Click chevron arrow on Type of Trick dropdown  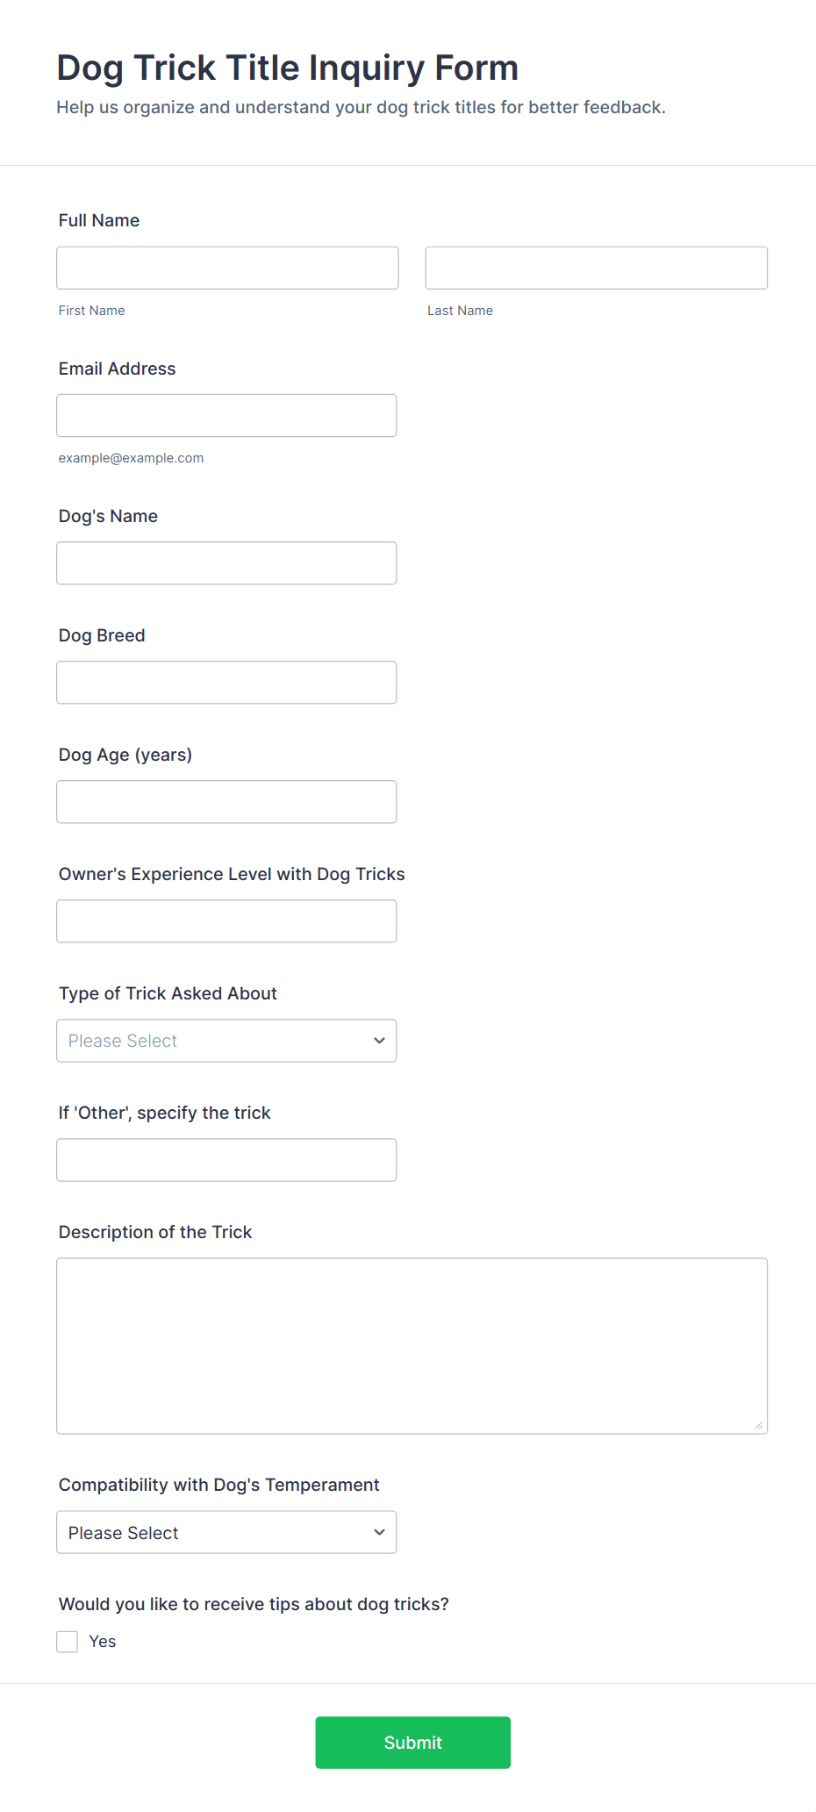(x=379, y=1040)
